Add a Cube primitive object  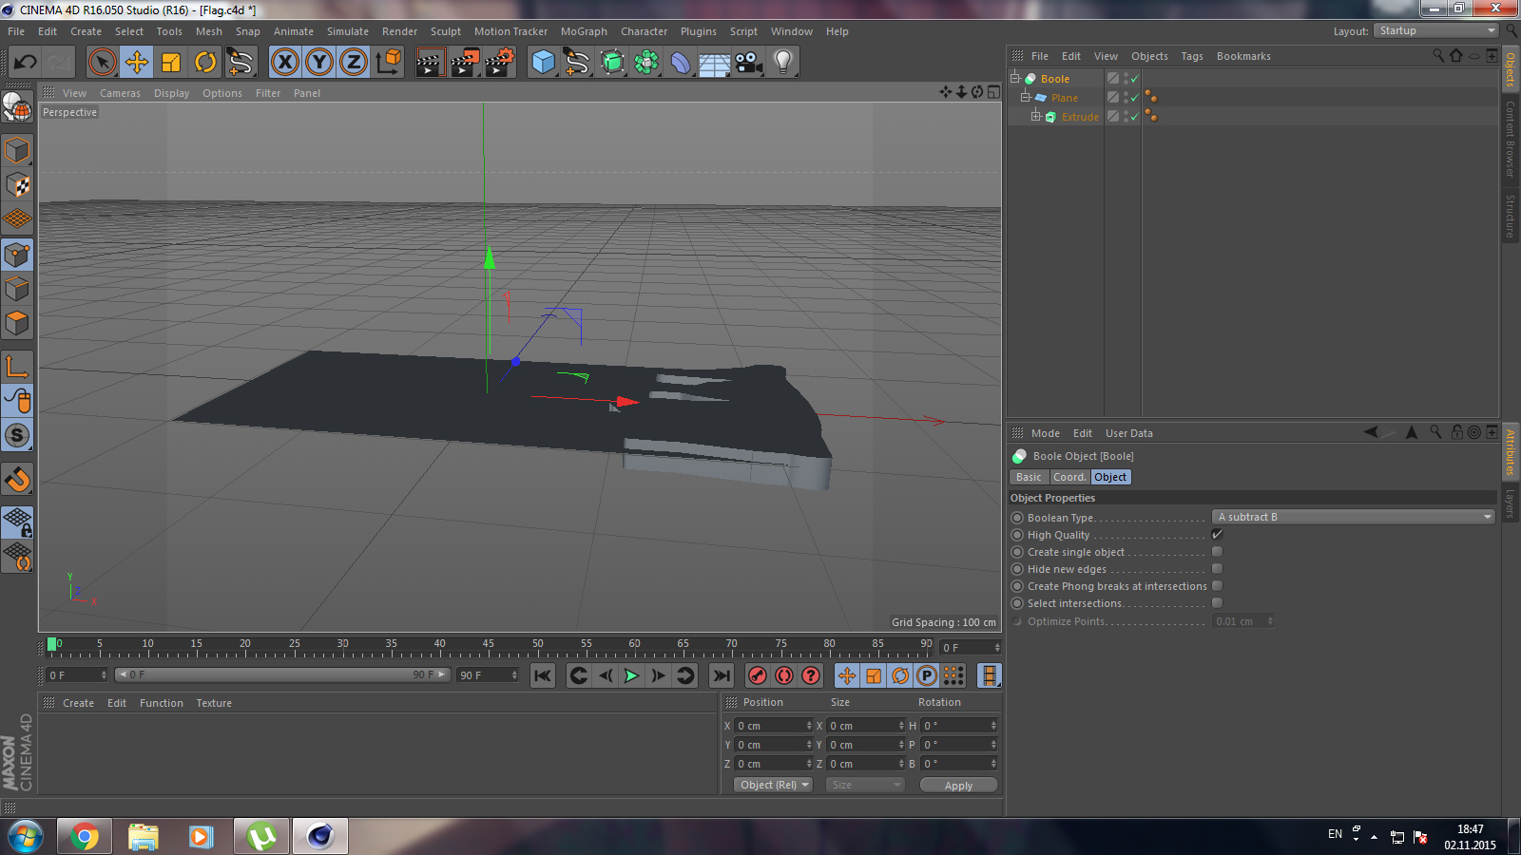pos(543,63)
